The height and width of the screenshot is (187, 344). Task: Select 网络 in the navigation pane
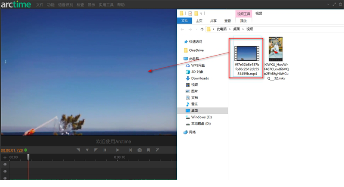point(192,132)
